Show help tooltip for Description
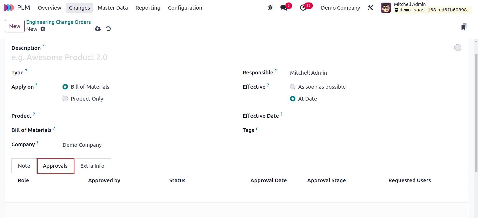The height and width of the screenshot is (218, 478). [x=43, y=46]
